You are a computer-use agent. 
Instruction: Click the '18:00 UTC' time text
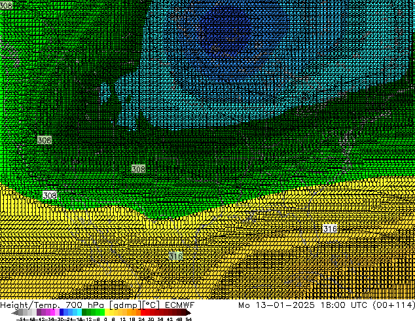(344, 305)
